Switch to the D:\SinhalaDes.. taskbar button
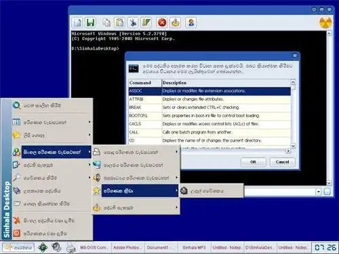 [260, 248]
